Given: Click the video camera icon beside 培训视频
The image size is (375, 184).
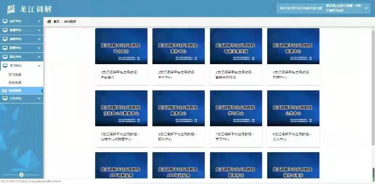Looking at the screenshot, I should click(x=4, y=90).
